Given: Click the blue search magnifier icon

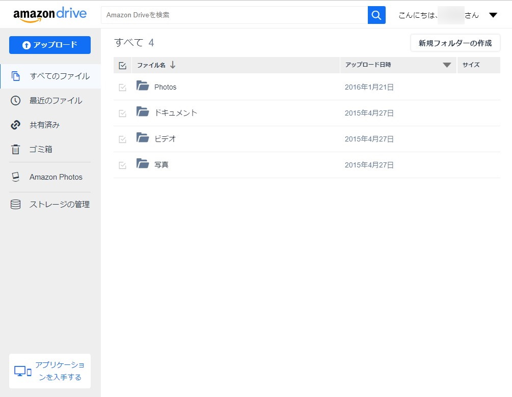Looking at the screenshot, I should (x=376, y=15).
